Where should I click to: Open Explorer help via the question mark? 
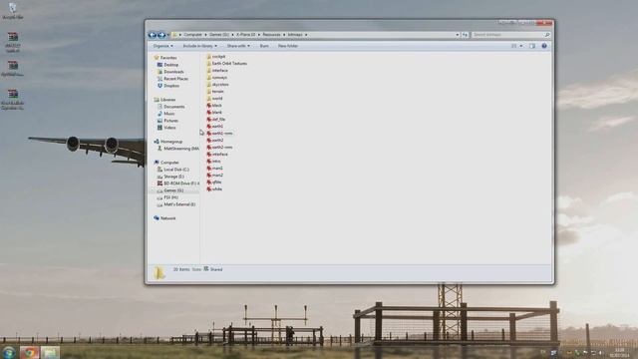(x=544, y=46)
